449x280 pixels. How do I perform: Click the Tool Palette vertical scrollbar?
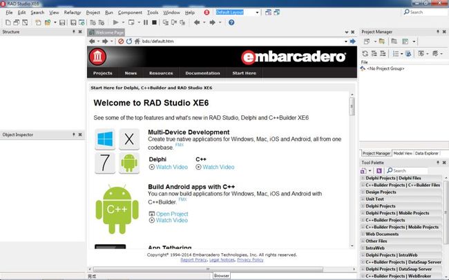446,212
